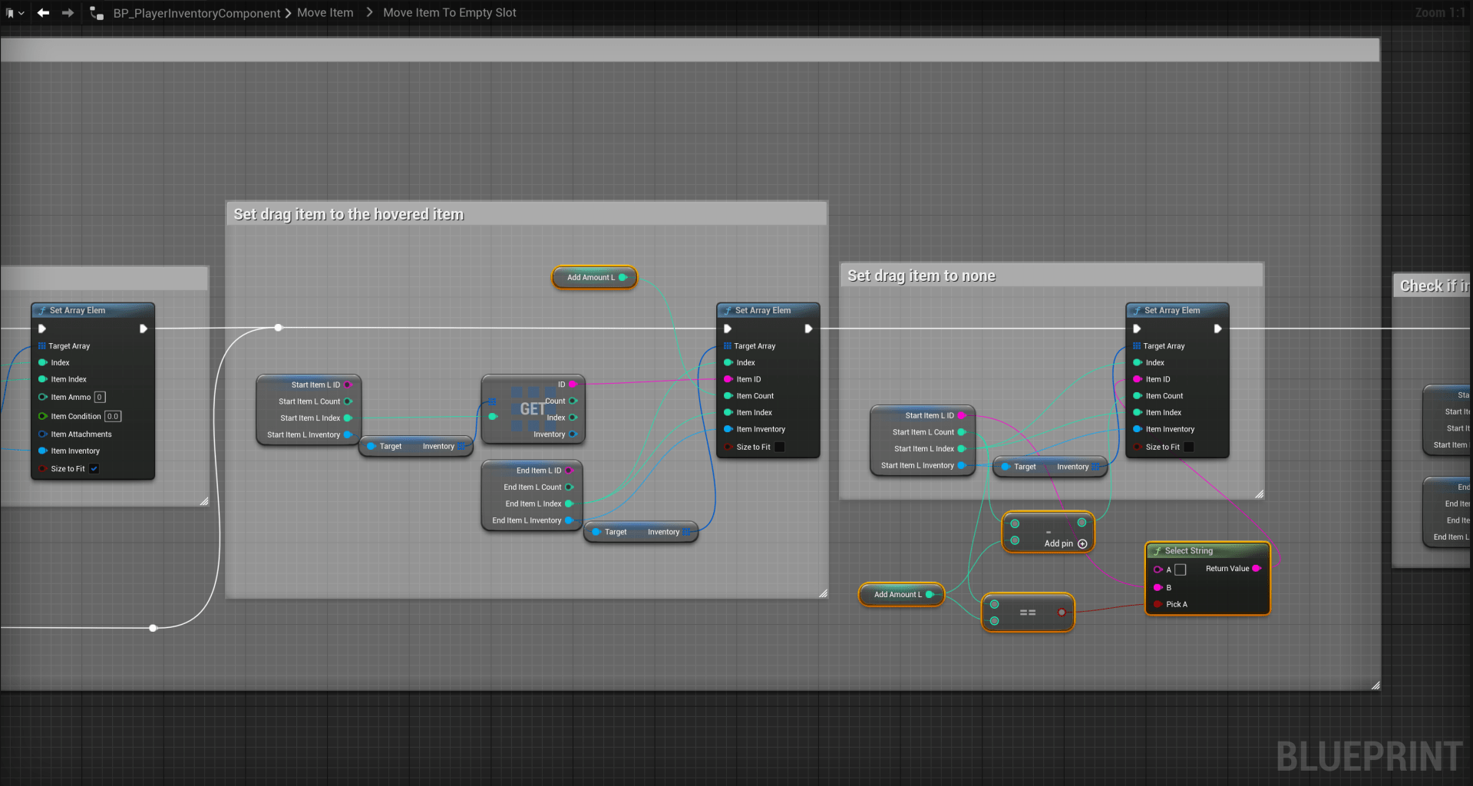Image resolution: width=1473 pixels, height=786 pixels.
Task: Click exec output pin on node with Item Ammo
Action: coord(144,329)
